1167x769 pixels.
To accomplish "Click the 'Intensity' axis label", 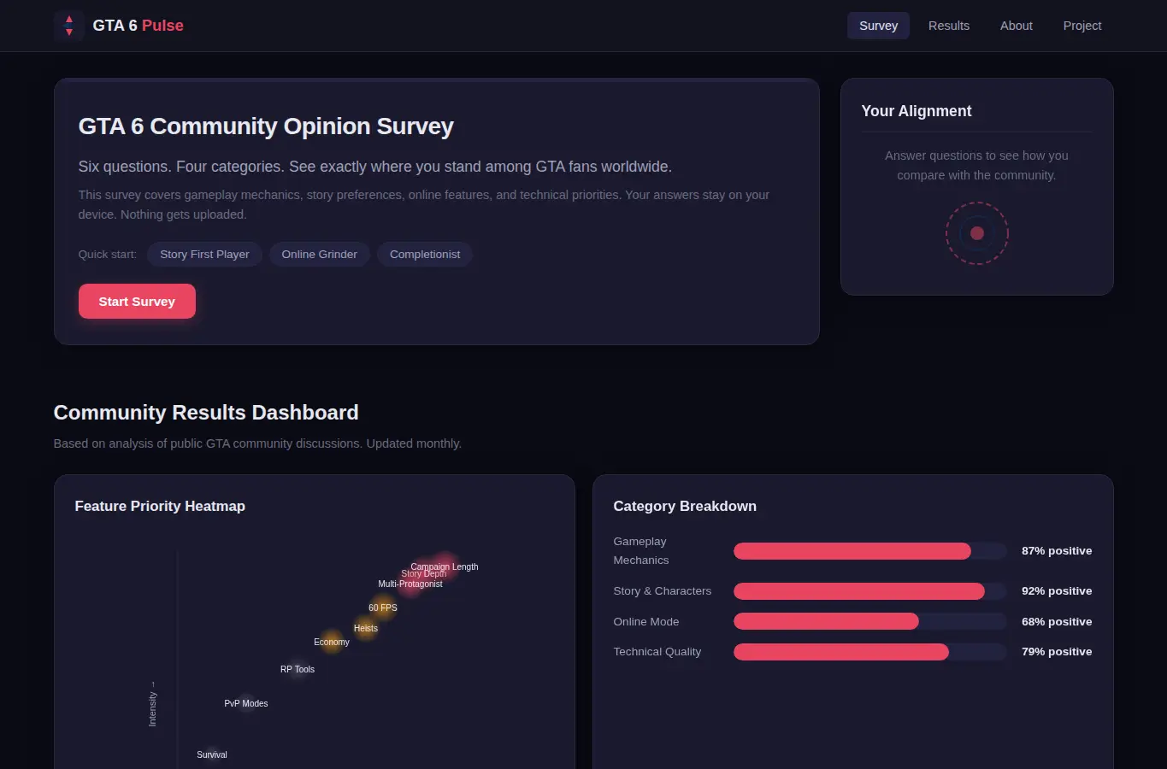I will click(152, 704).
